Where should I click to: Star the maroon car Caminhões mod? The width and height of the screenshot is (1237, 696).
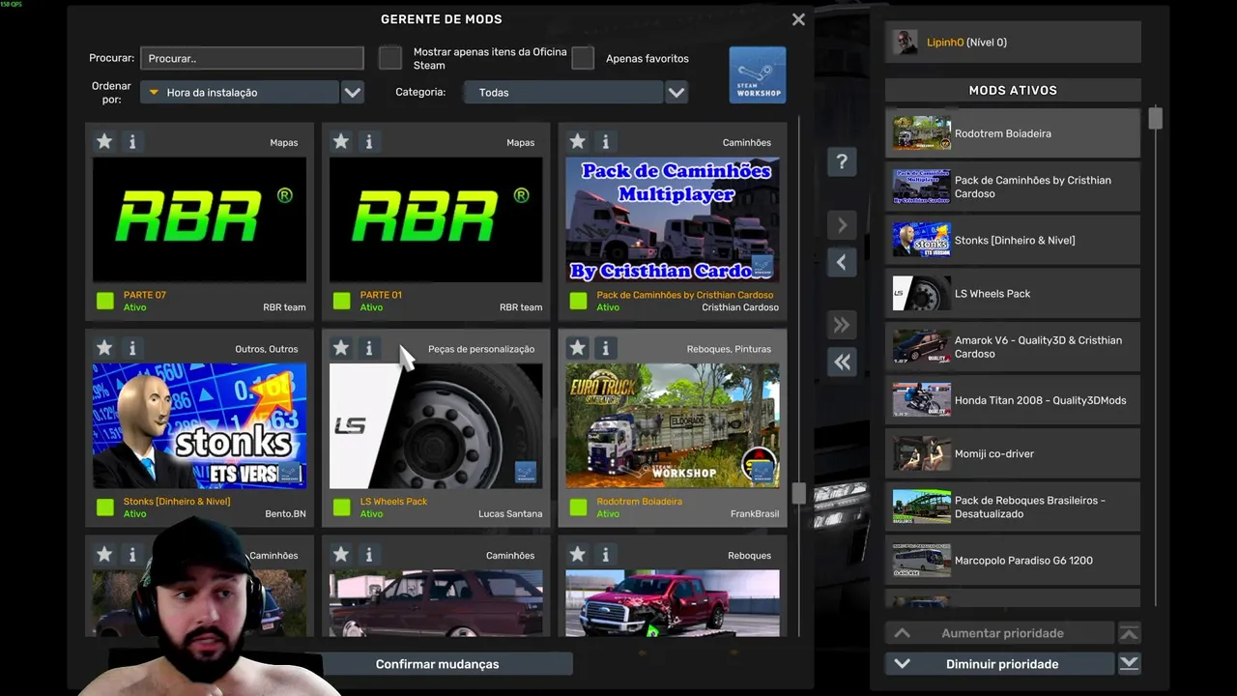click(x=340, y=555)
